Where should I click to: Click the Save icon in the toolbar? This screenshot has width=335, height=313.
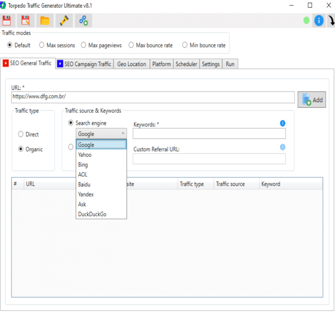click(7, 20)
